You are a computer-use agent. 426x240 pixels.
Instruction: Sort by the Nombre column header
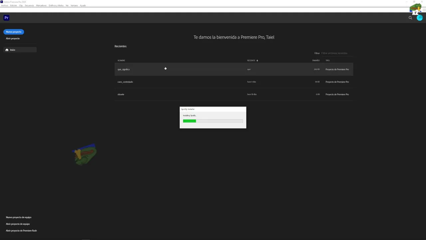(x=121, y=60)
